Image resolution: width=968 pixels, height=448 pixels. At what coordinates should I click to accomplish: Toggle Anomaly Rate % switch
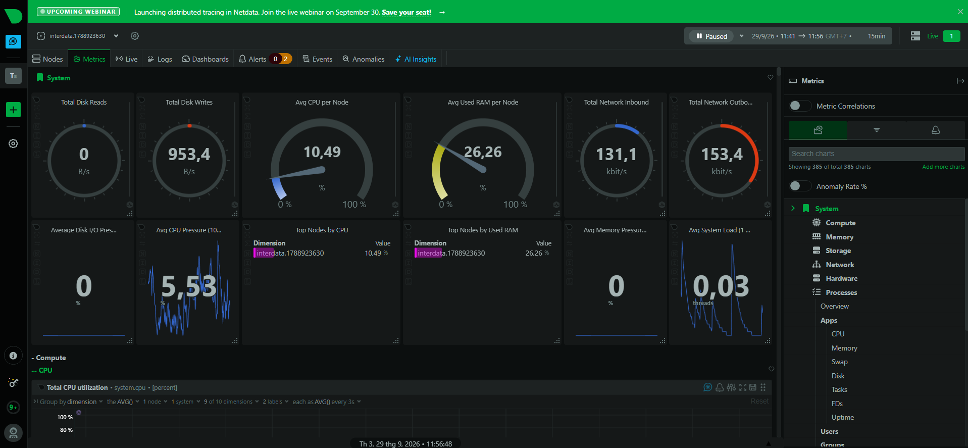coord(800,186)
